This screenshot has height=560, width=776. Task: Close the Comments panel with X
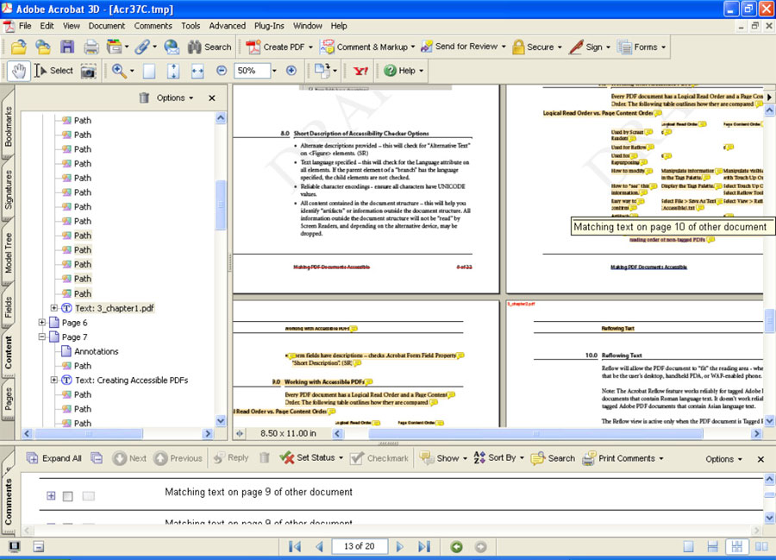760,459
